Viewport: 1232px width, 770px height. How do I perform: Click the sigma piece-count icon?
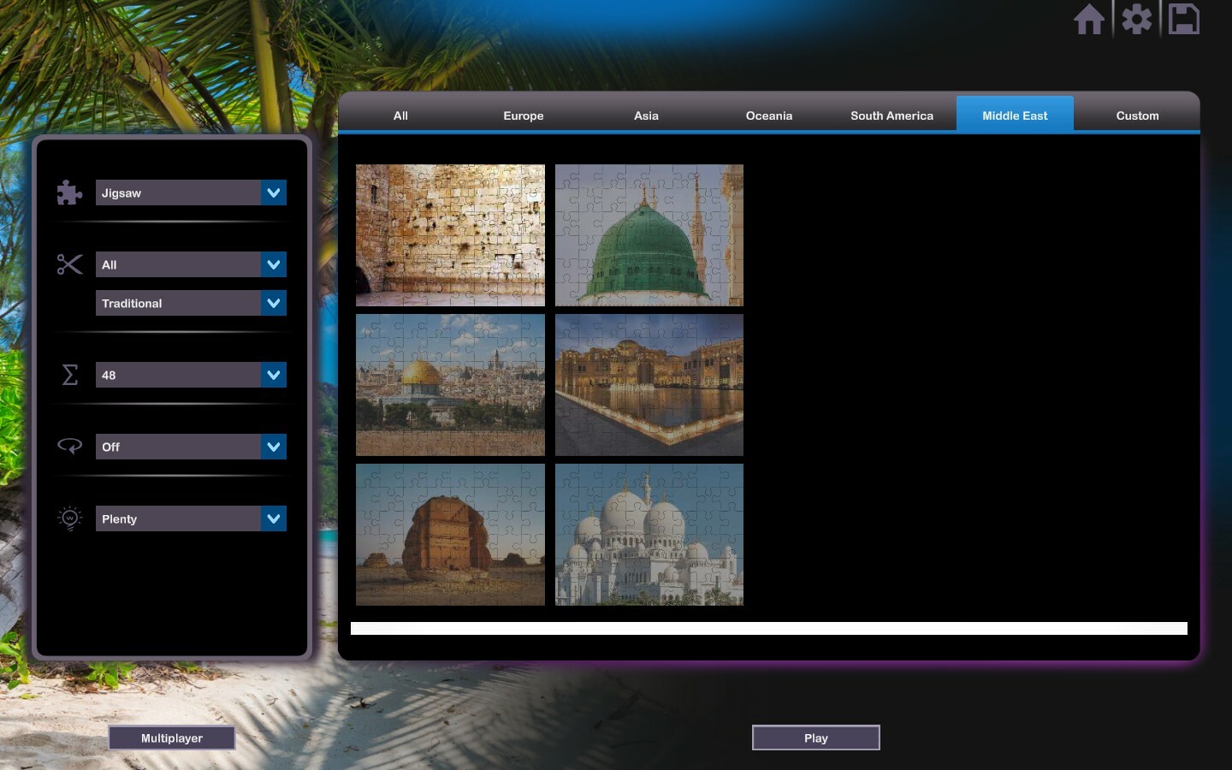(69, 375)
